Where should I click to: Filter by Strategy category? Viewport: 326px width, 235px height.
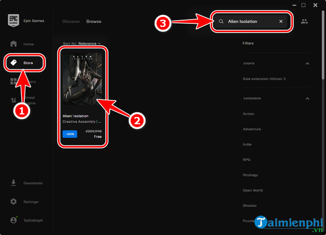point(250,175)
